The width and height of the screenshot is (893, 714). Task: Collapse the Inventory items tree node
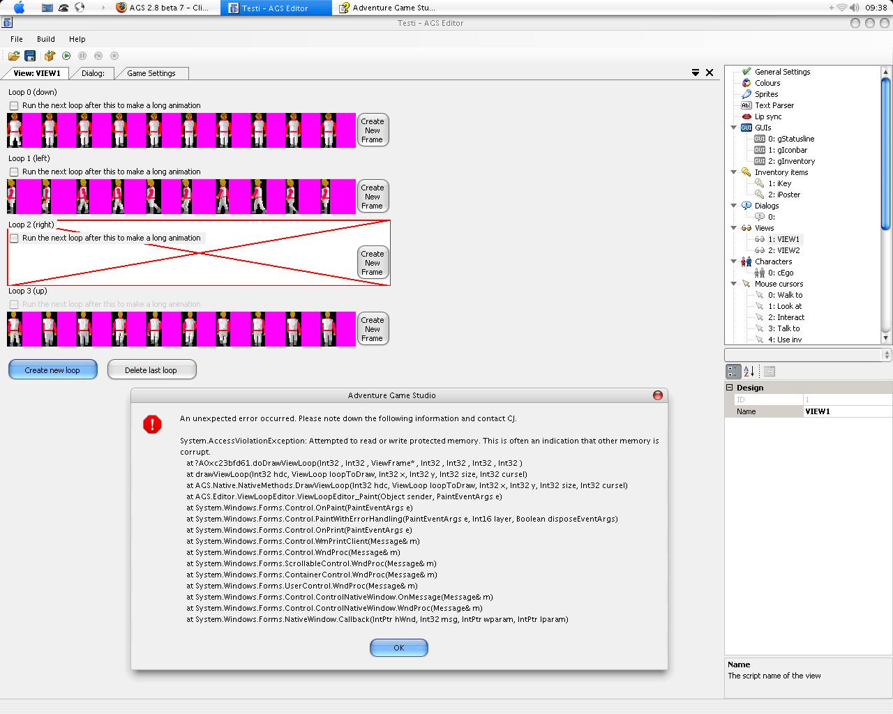[x=733, y=172]
